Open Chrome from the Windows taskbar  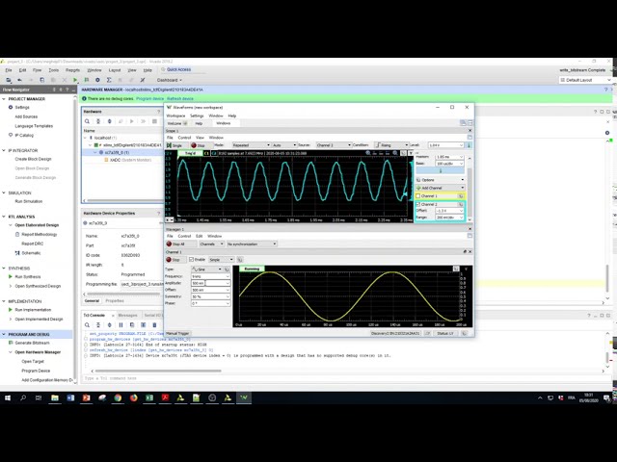pyautogui.click(x=118, y=398)
